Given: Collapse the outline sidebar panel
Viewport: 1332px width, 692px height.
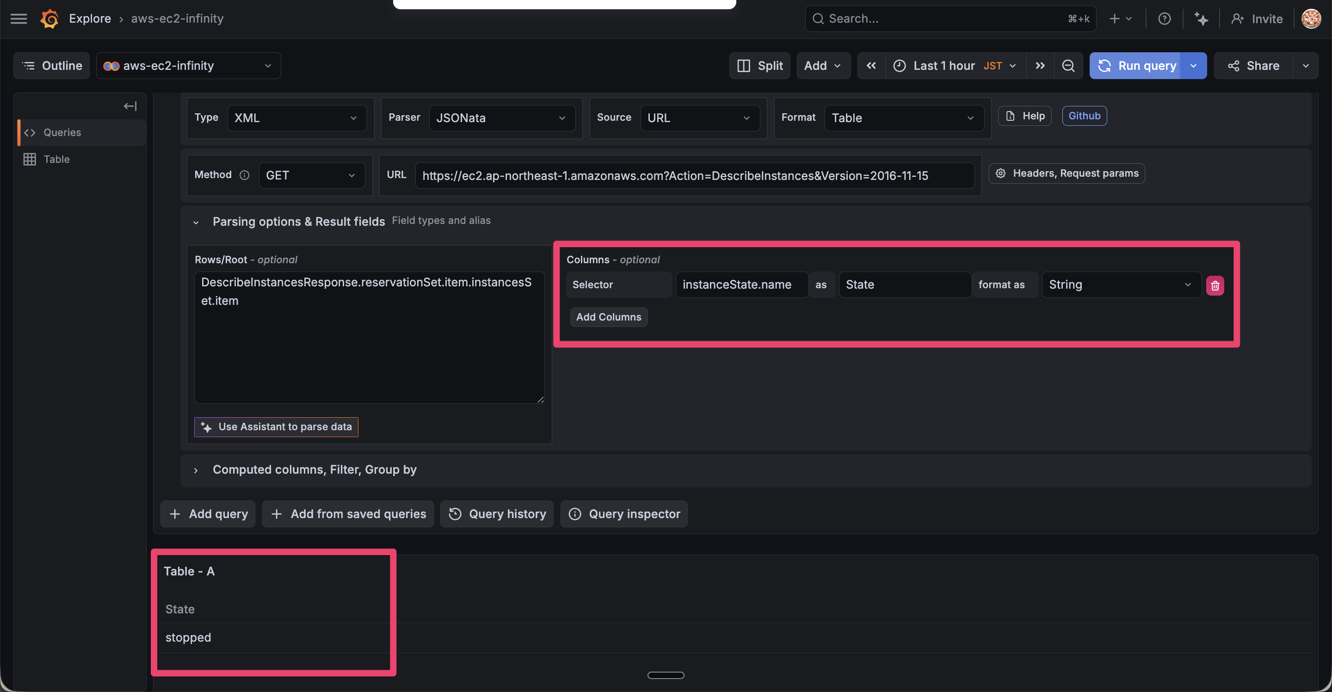Looking at the screenshot, I should pyautogui.click(x=130, y=106).
